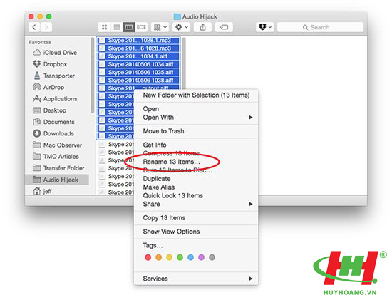The width and height of the screenshot is (392, 300).
Task: Choose Tags… in context menu
Action: (x=196, y=245)
